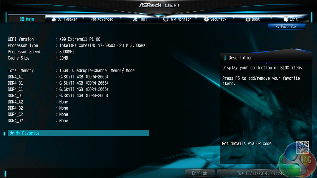
Task: Click DDR4_C1 G.Skill 4GB entry
Action: (x=84, y=89)
